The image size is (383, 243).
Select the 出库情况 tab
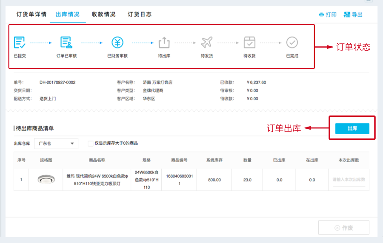pyautogui.click(x=67, y=14)
